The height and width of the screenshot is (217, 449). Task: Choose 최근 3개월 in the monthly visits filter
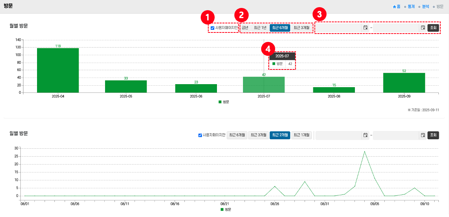point(301,28)
